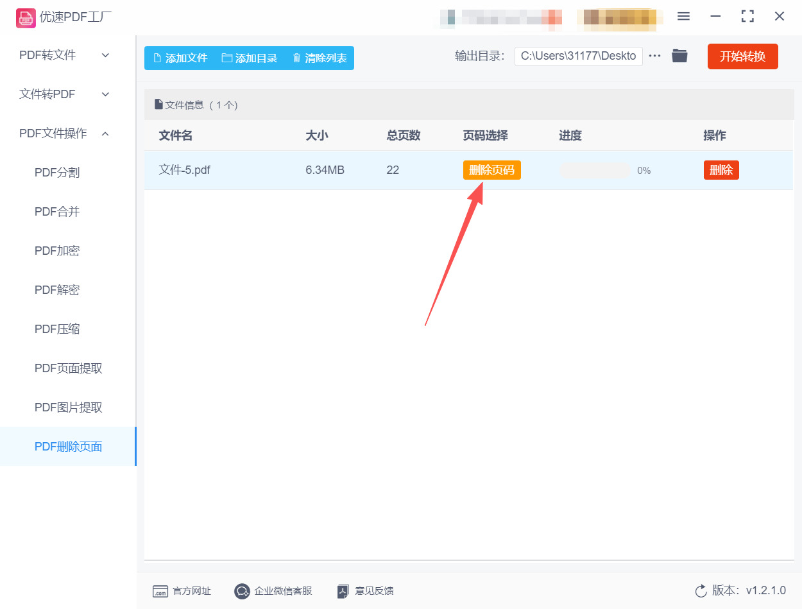Click the 开始转换 button
This screenshot has height=609, width=802.
tap(743, 56)
